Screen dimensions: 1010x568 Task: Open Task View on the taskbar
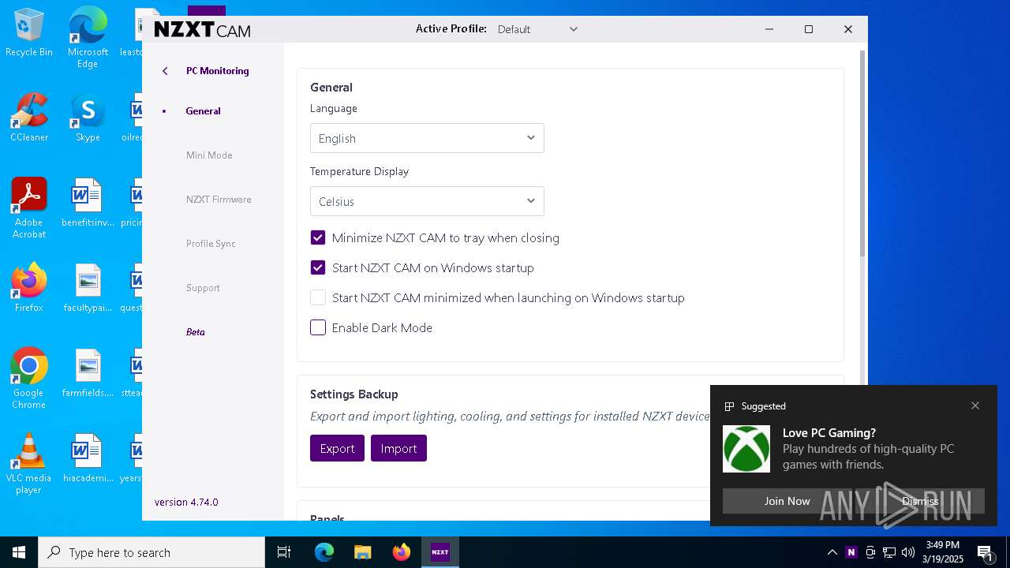(284, 552)
